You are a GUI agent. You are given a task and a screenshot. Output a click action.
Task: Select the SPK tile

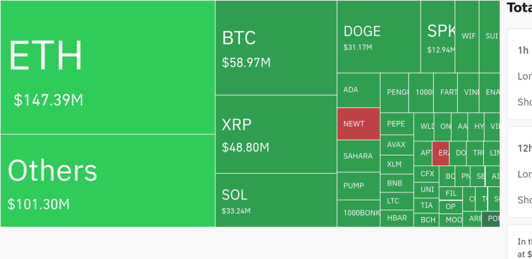click(437, 37)
